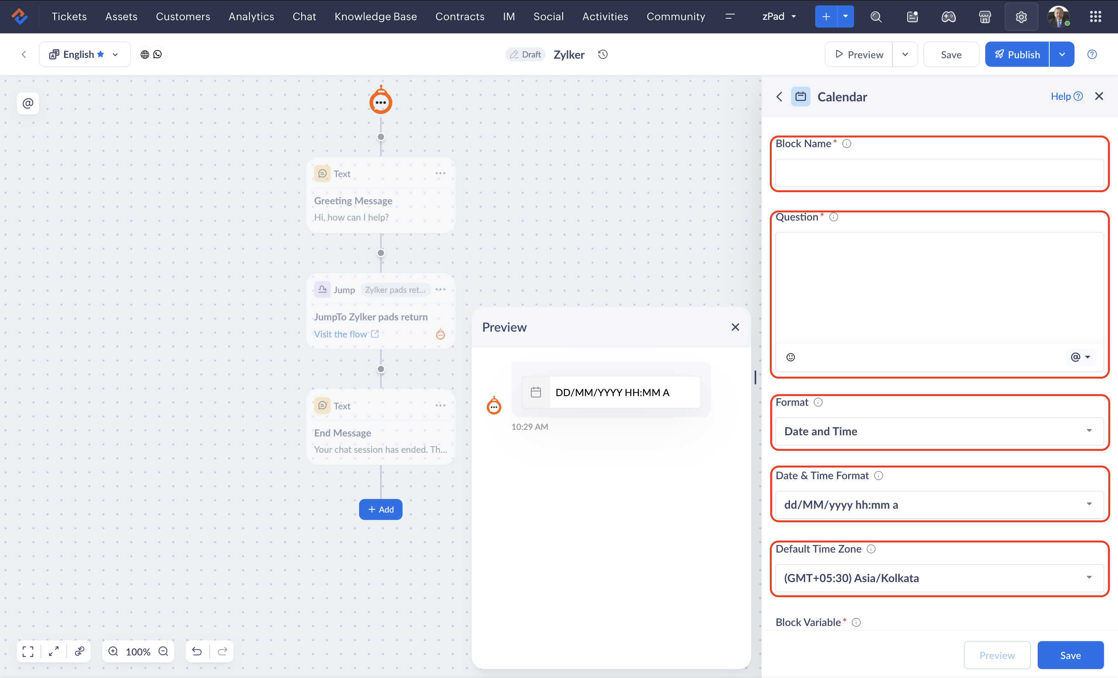Image resolution: width=1118 pixels, height=678 pixels.
Task: Click the link icon in bottom toolbar
Action: click(80, 651)
